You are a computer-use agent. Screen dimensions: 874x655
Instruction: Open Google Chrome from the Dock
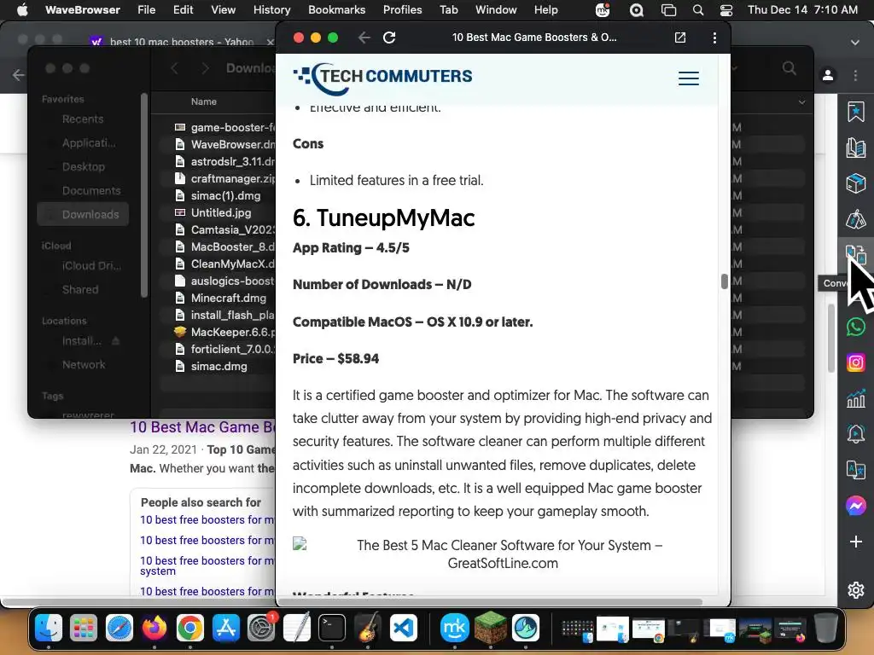[190, 628]
